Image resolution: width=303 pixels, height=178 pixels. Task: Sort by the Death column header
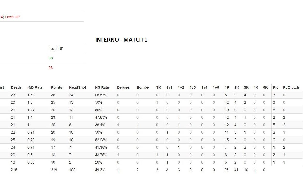pyautogui.click(x=16, y=87)
